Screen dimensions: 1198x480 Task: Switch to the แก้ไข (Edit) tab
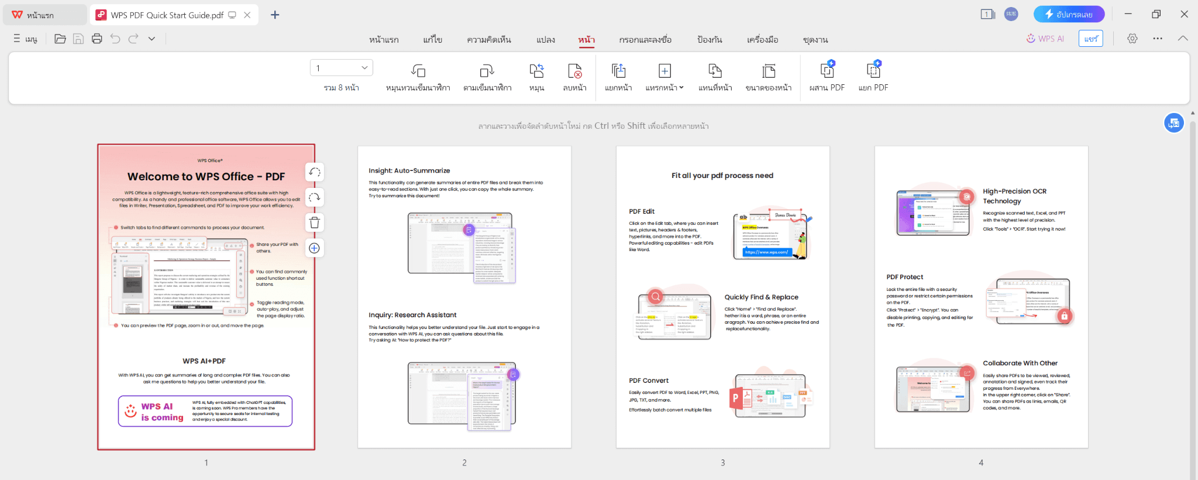pos(432,40)
